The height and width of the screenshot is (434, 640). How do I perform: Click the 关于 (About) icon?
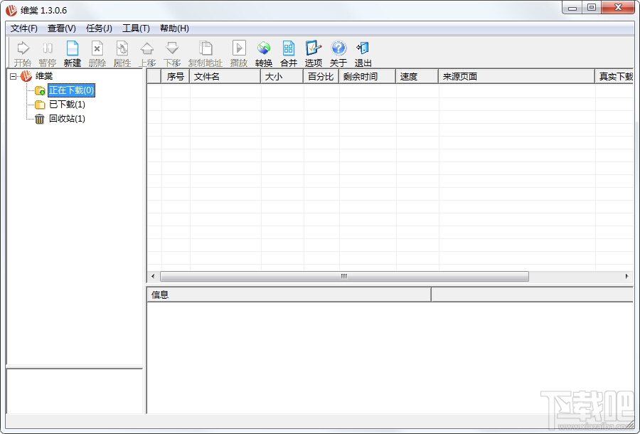tap(338, 53)
